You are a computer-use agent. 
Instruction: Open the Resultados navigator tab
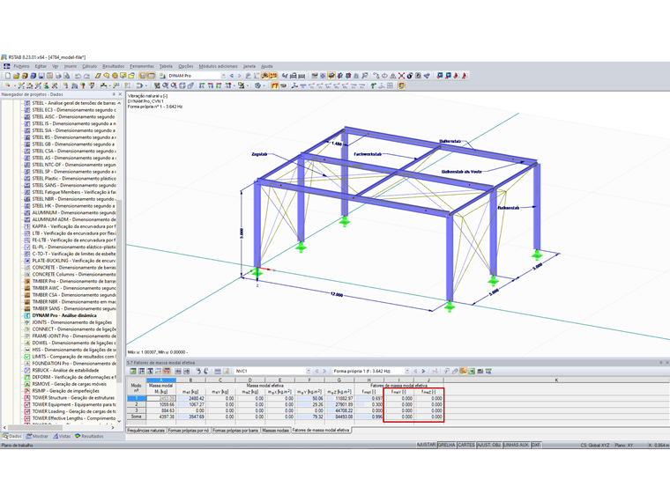(x=89, y=436)
